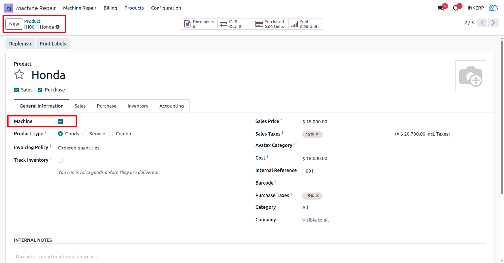Mark Honda as favorite star

click(19, 75)
